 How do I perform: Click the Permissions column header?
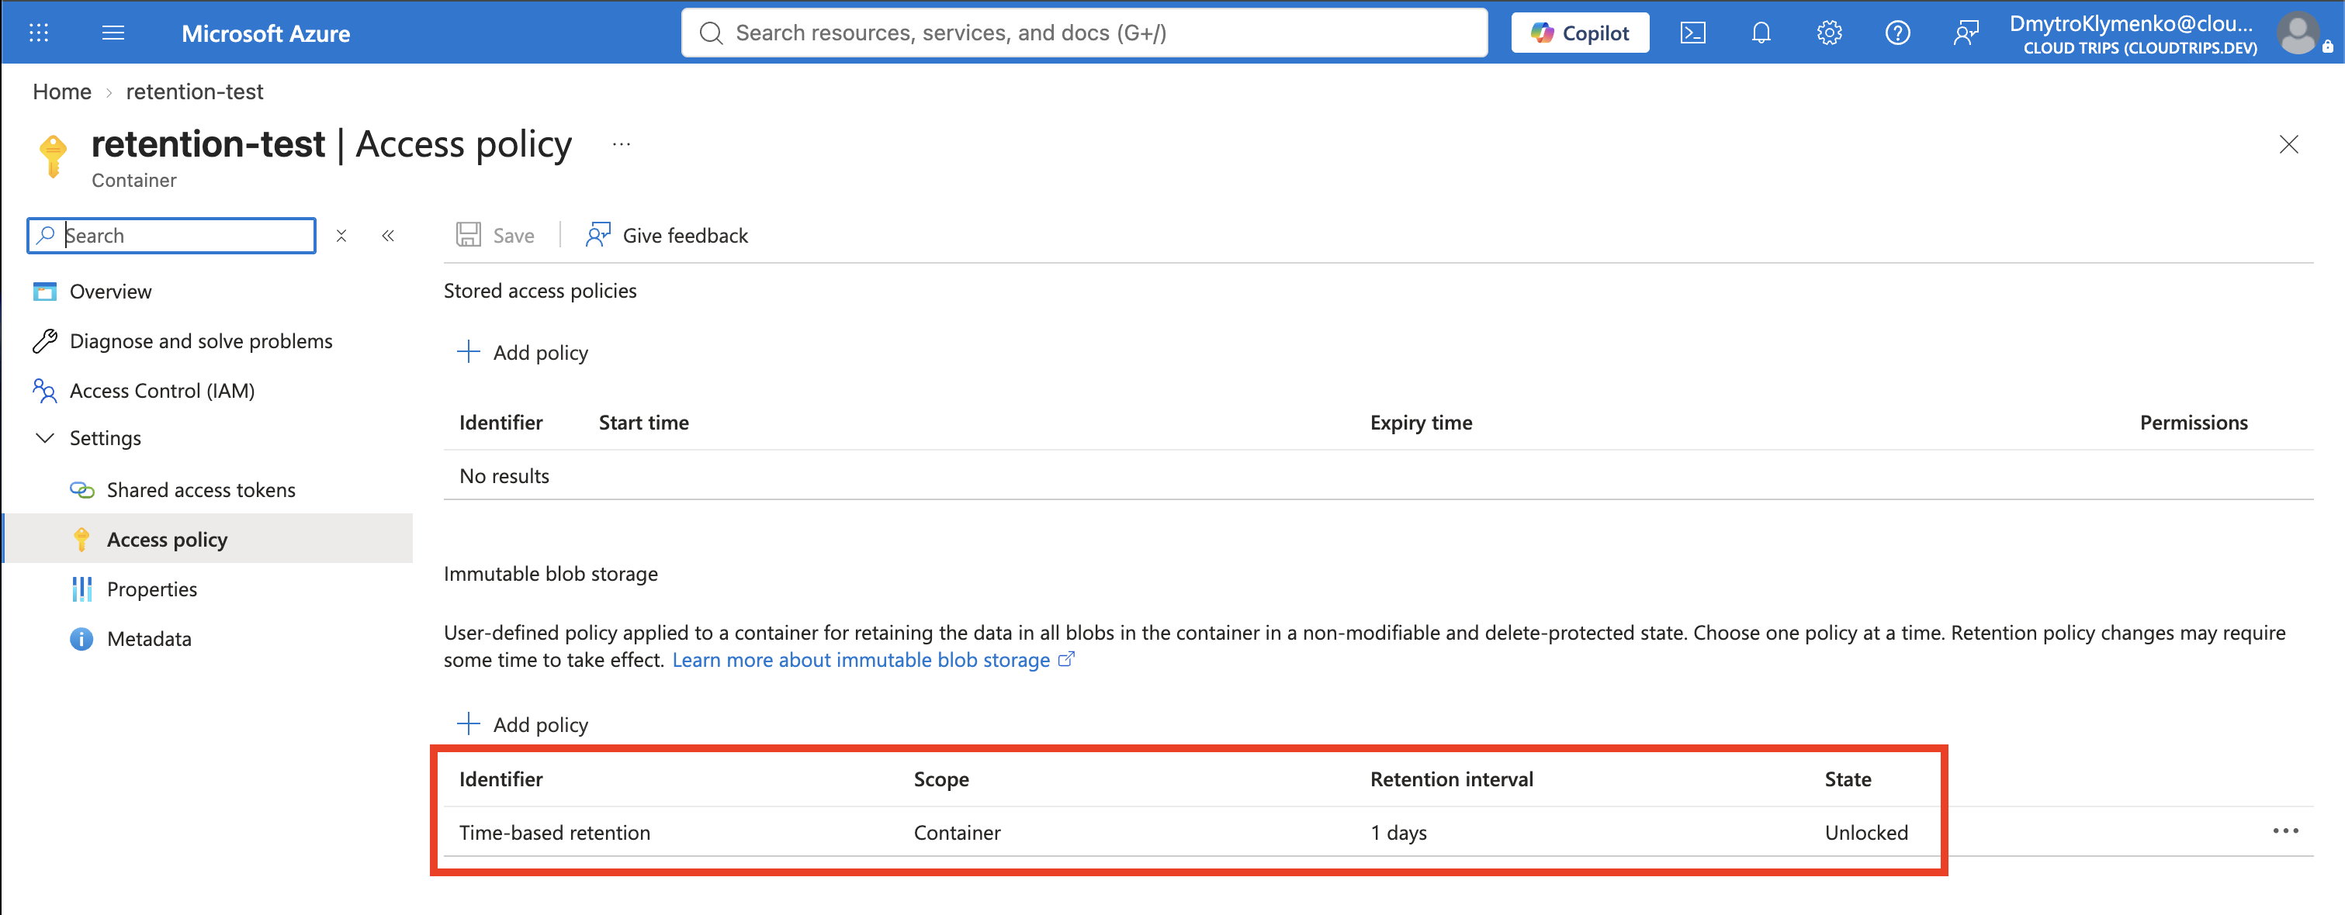point(2193,423)
